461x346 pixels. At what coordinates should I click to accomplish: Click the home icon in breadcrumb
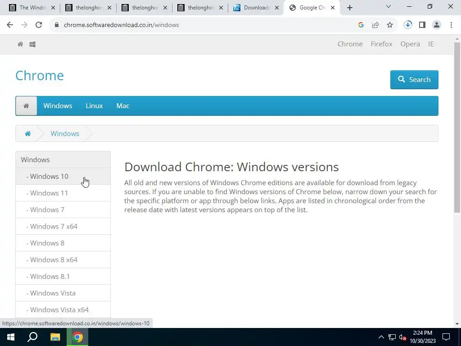pos(27,133)
